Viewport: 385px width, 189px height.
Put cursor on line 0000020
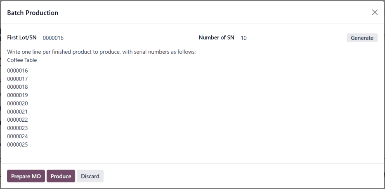18,104
